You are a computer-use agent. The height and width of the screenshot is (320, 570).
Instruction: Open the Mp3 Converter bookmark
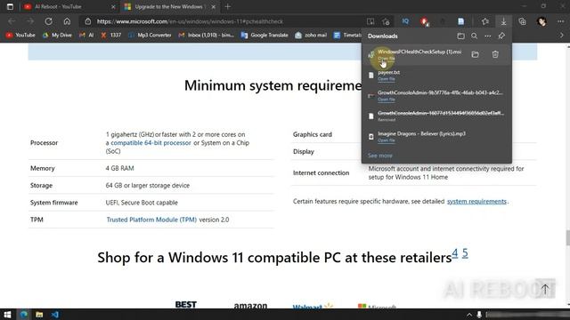point(150,36)
